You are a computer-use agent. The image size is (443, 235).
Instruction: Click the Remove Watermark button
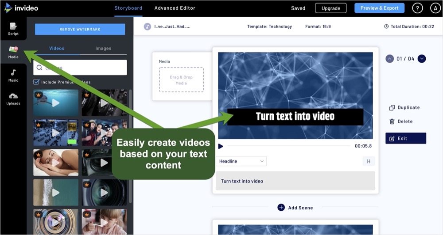[x=80, y=29]
